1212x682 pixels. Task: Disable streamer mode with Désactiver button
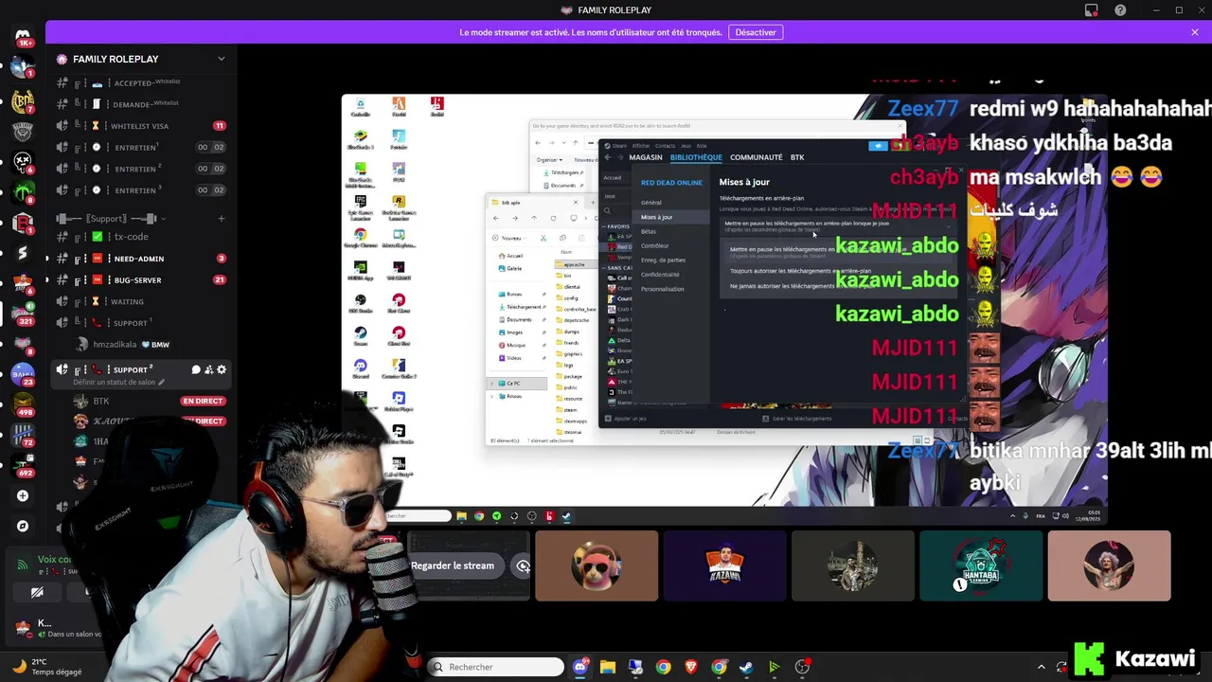[x=756, y=32]
